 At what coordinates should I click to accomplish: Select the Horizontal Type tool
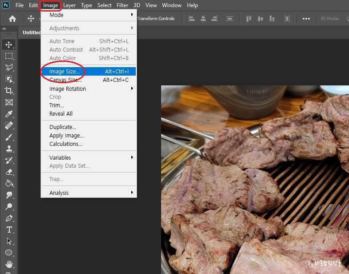coord(9,230)
